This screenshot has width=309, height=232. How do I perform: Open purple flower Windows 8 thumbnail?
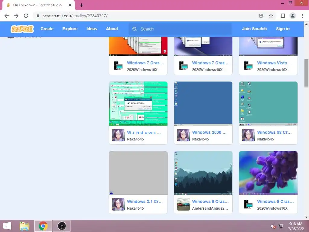coord(268,173)
